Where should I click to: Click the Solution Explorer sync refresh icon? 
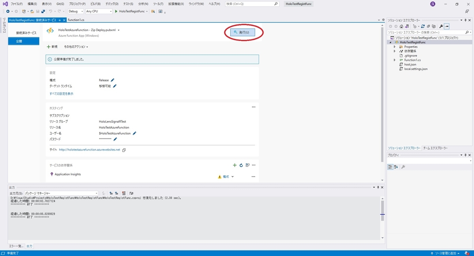click(423, 26)
